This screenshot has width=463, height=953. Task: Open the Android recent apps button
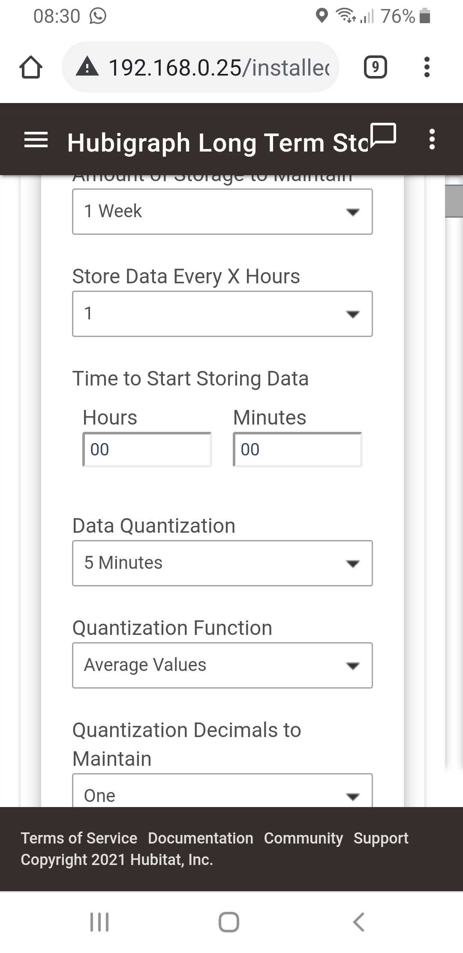click(99, 922)
